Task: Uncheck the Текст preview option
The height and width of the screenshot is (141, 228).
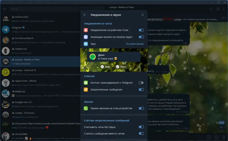Action: point(121,67)
